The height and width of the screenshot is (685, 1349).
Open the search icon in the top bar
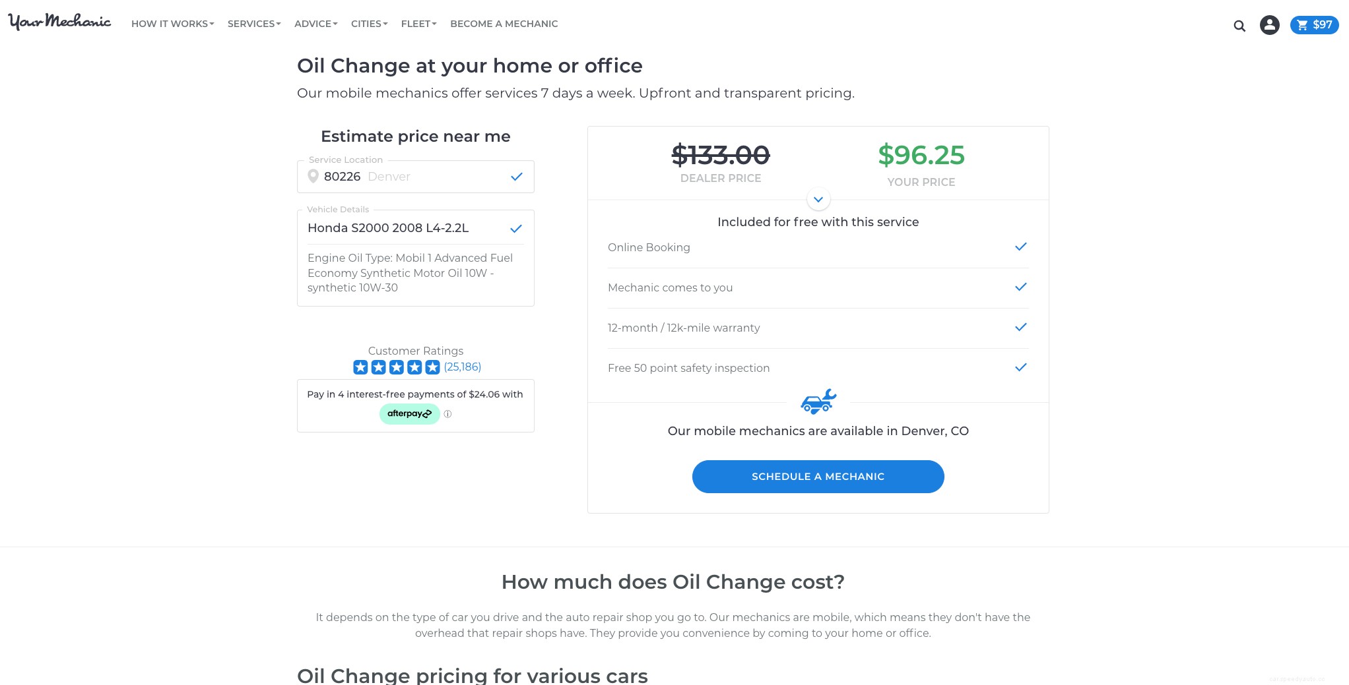1239,25
